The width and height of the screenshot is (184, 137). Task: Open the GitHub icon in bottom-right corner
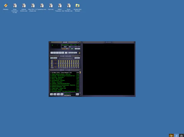(x=181, y=135)
